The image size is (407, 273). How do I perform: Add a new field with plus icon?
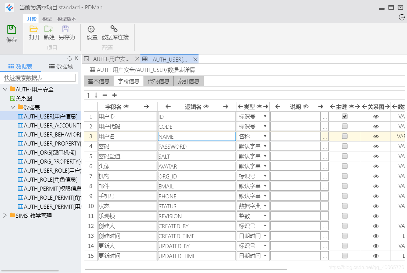(x=114, y=95)
